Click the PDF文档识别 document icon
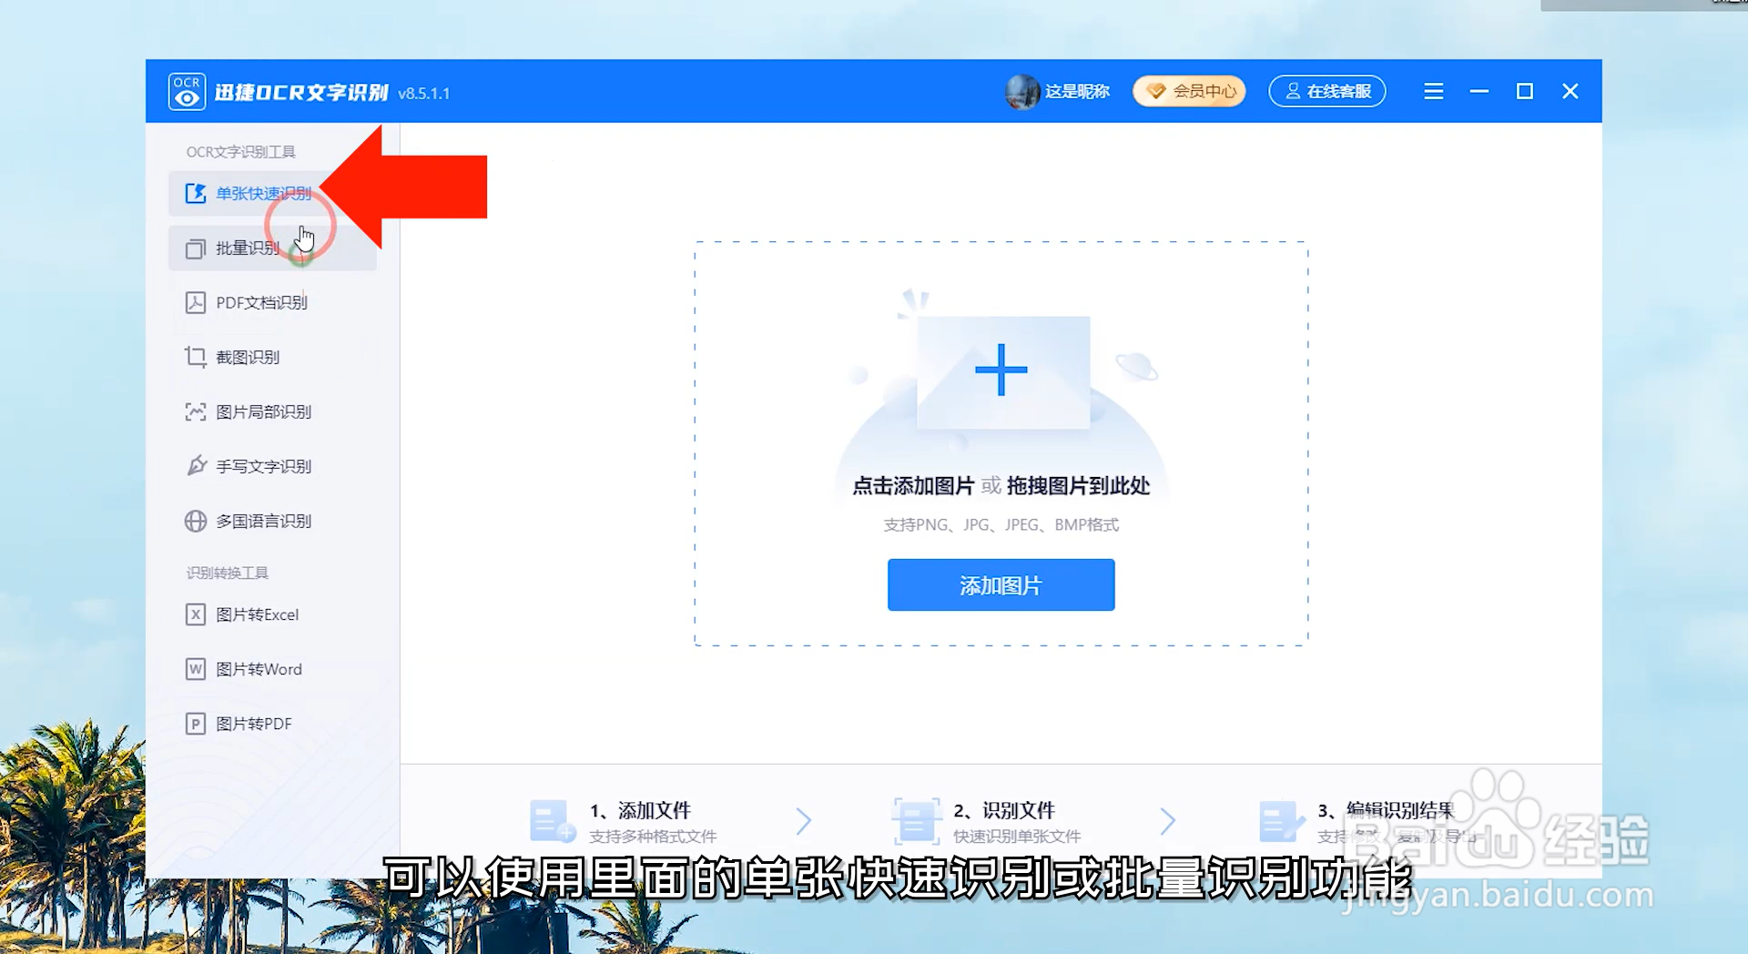Image resolution: width=1748 pixels, height=954 pixels. [196, 302]
